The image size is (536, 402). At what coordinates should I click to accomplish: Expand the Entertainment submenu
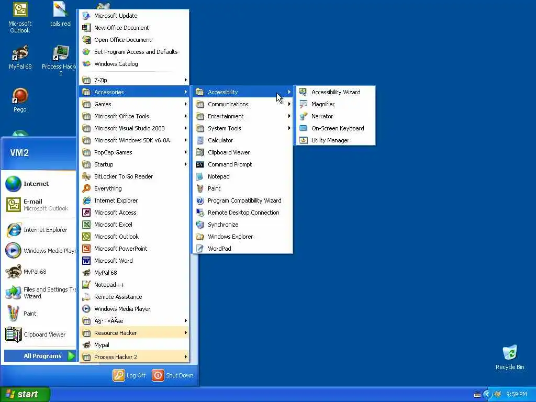click(x=243, y=116)
